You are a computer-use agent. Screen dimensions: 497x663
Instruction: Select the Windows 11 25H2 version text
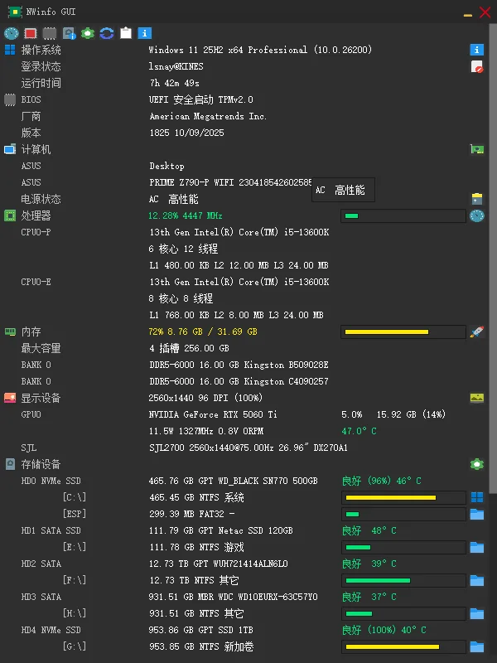click(260, 50)
